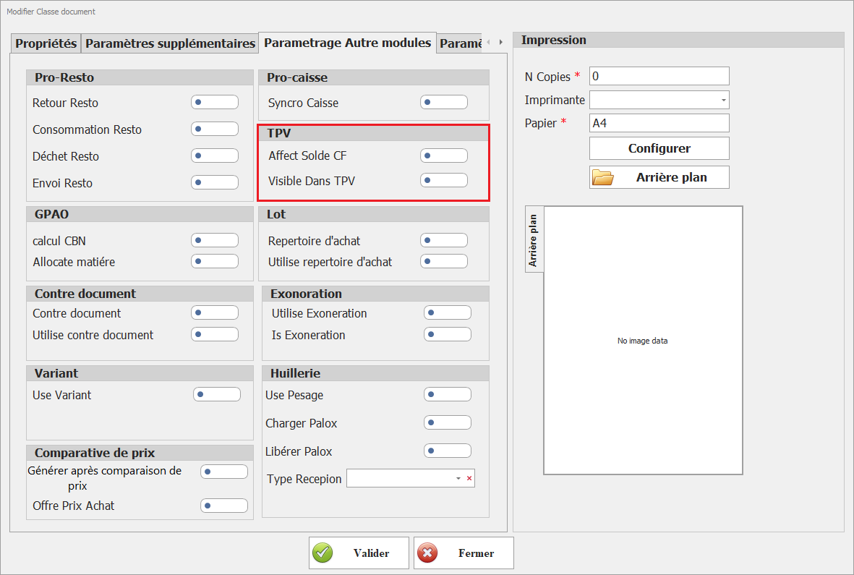854x575 pixels.
Task: Open the Paramètres supplémentaires tab
Action: coord(170,43)
